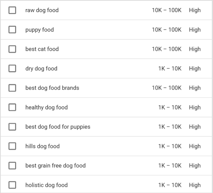This screenshot has height=193, width=213.
Task: Click High competition for best grain free dog food
Action: pyautogui.click(x=195, y=166)
